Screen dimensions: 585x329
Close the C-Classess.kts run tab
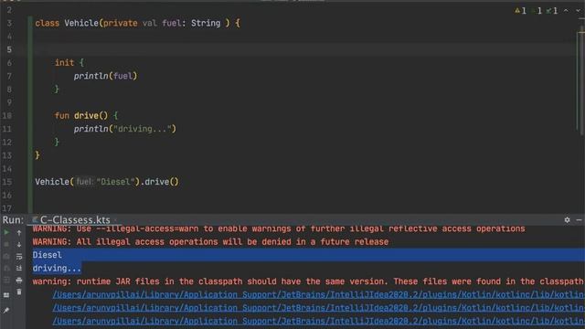click(x=116, y=220)
